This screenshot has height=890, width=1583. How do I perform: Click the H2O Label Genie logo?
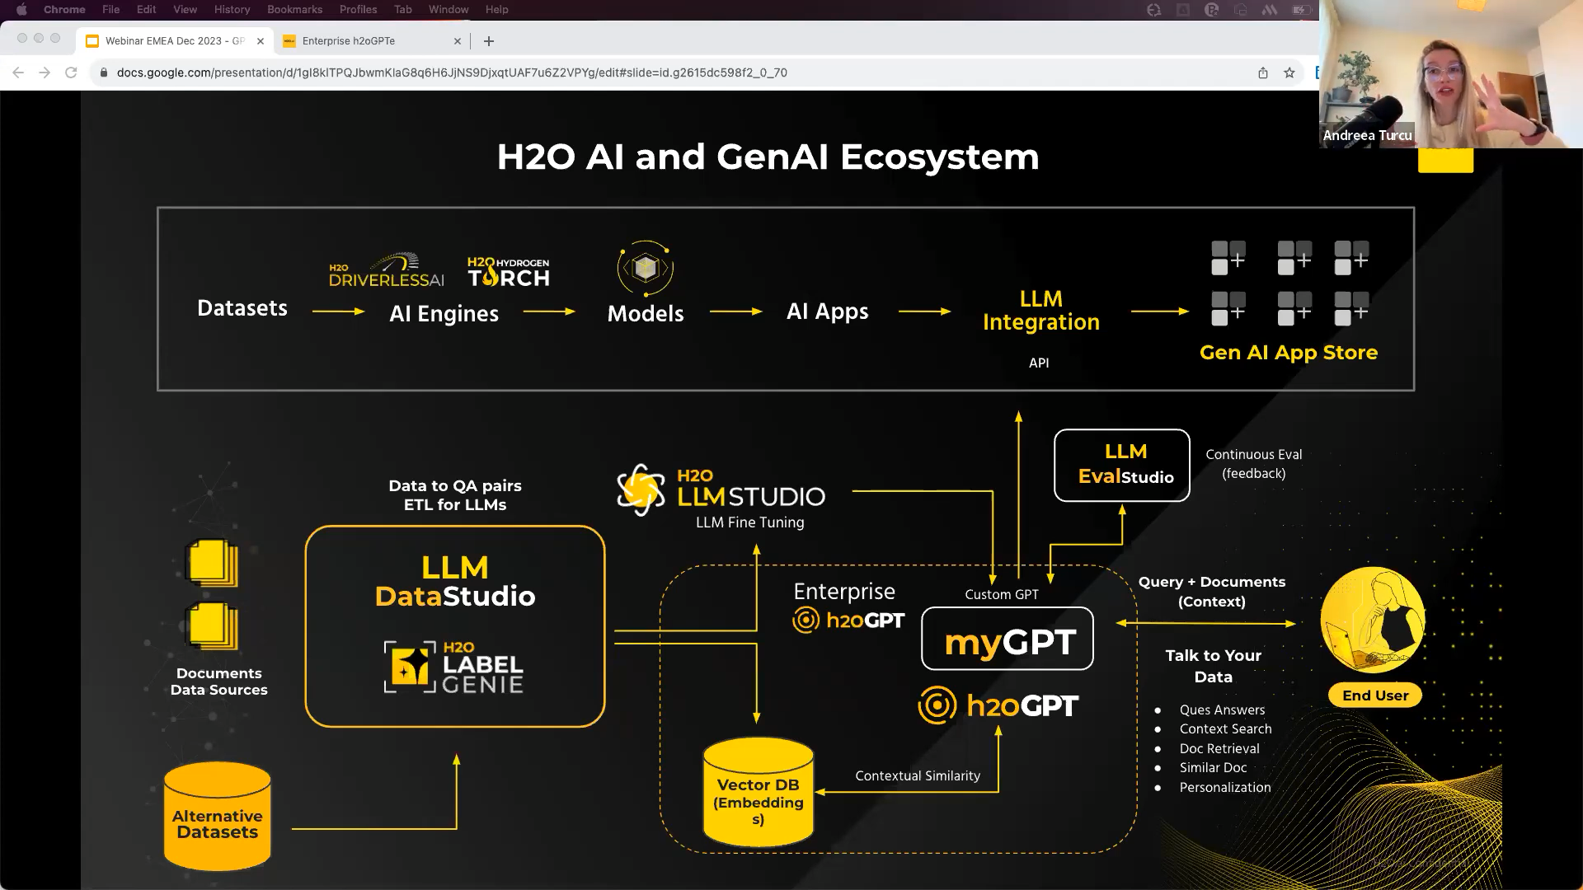tap(453, 667)
